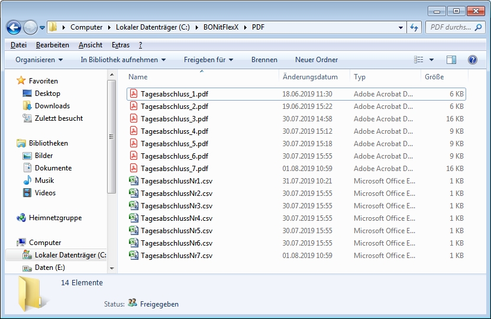Select Tagesabschluss_5.pdf file name
This screenshot has width=491, height=319.
(175, 144)
